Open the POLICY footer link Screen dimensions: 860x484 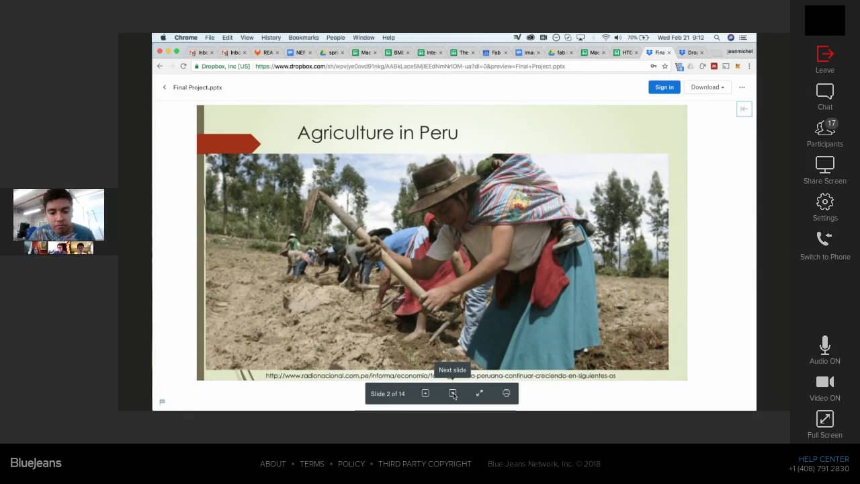[x=351, y=464]
